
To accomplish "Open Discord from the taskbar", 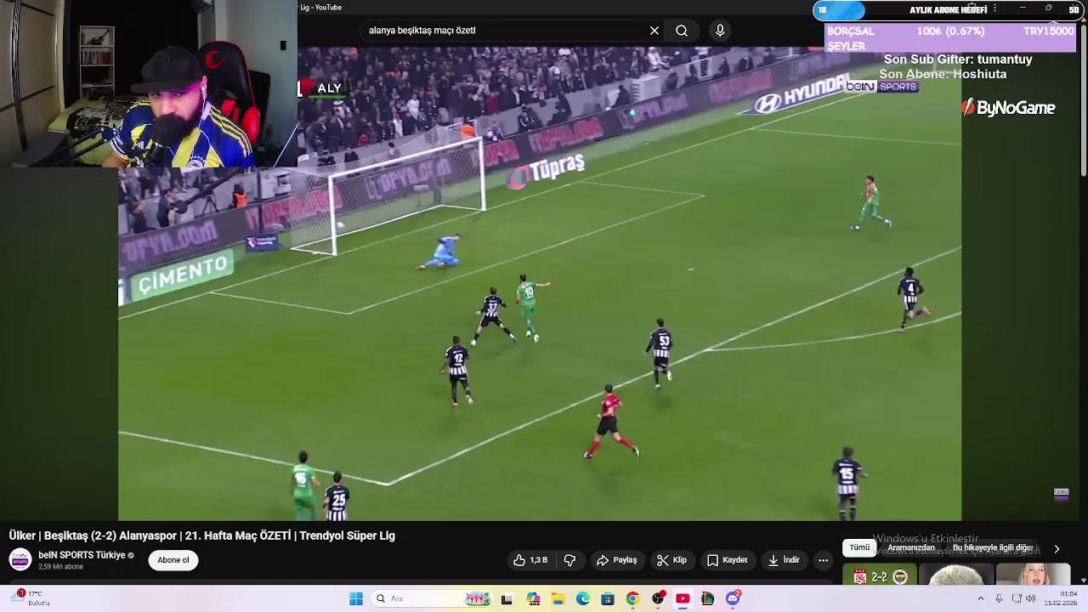I will click(x=733, y=599).
